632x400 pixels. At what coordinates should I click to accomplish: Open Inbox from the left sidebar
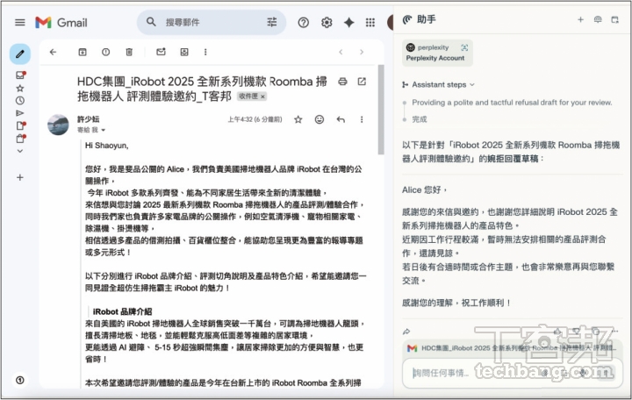pyautogui.click(x=20, y=75)
